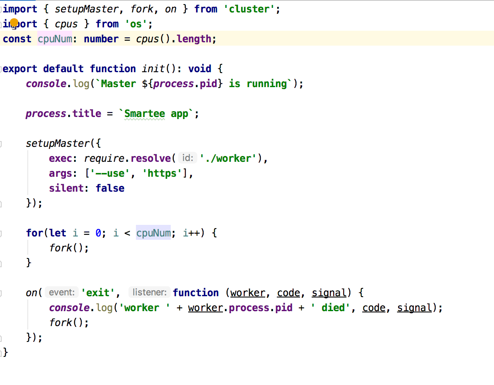The image size is (494, 385).
Task: Select the highlighted cpuNum declaration
Action: (x=54, y=39)
